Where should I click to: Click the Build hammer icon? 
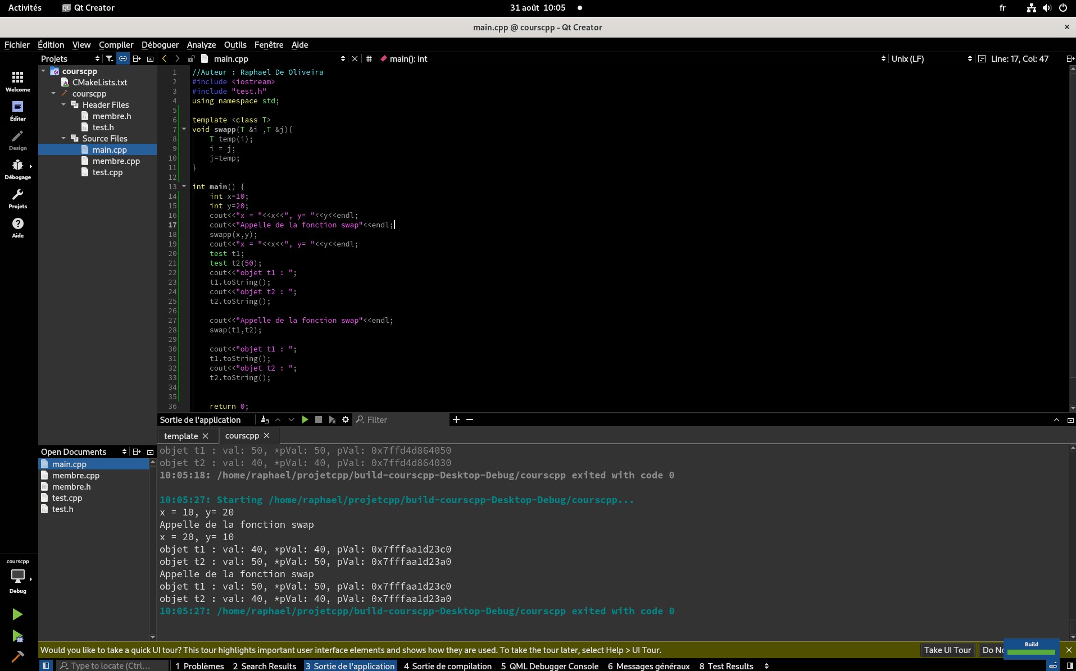17,656
